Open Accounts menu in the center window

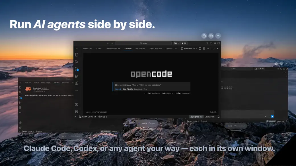pos(77,104)
